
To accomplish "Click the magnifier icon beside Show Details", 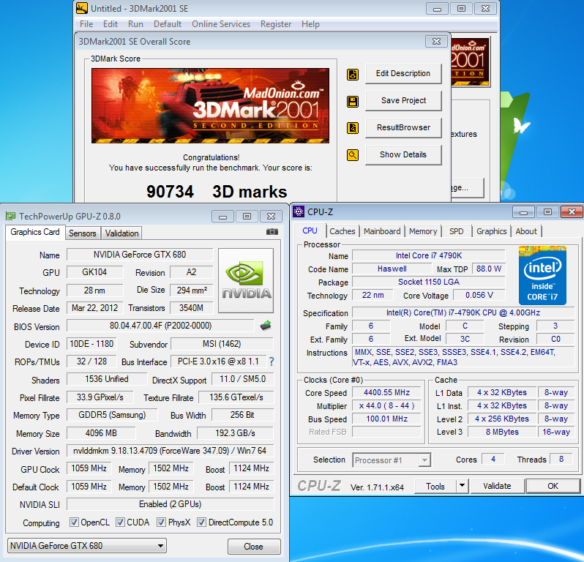I will [x=353, y=155].
